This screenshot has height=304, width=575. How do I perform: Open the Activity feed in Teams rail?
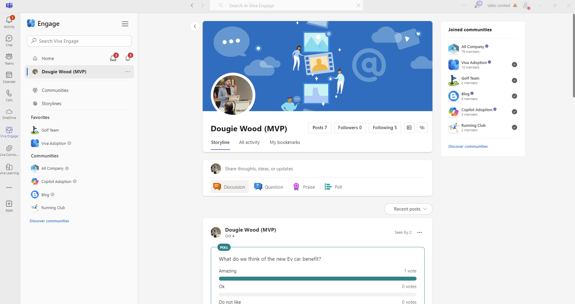point(9,22)
